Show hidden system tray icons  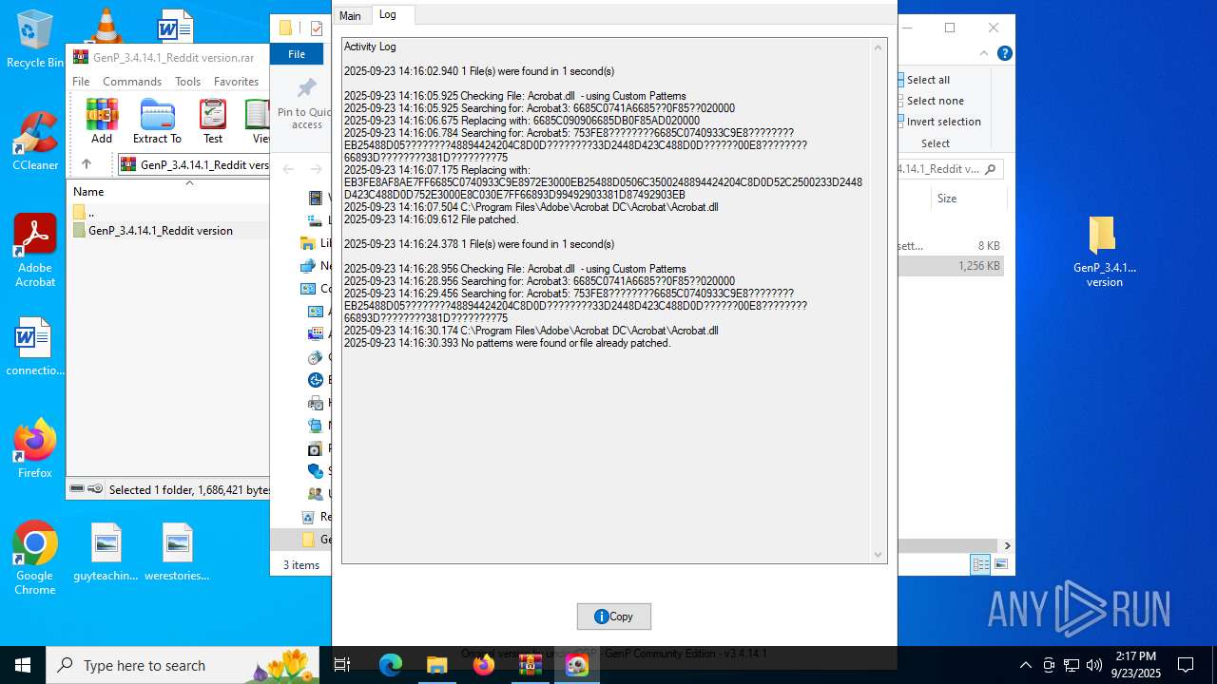[1025, 665]
